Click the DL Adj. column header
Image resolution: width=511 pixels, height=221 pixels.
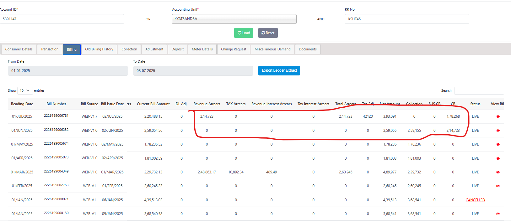click(x=181, y=104)
